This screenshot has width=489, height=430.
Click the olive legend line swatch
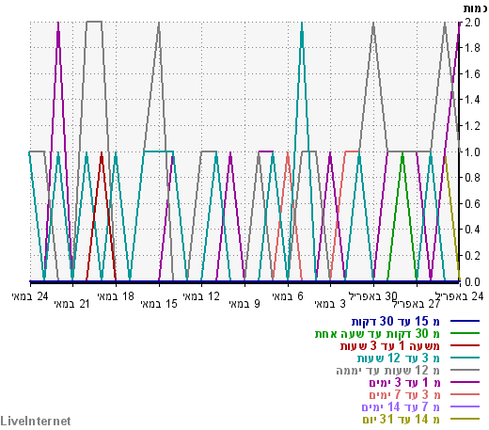(x=465, y=419)
